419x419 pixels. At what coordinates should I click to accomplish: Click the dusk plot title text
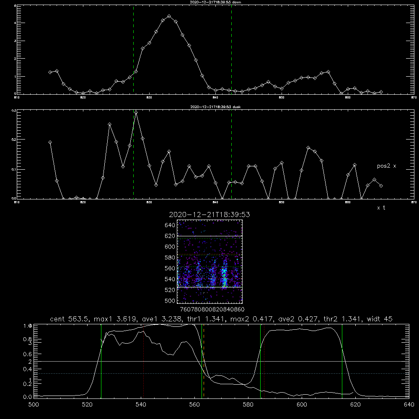pyautogui.click(x=215, y=107)
